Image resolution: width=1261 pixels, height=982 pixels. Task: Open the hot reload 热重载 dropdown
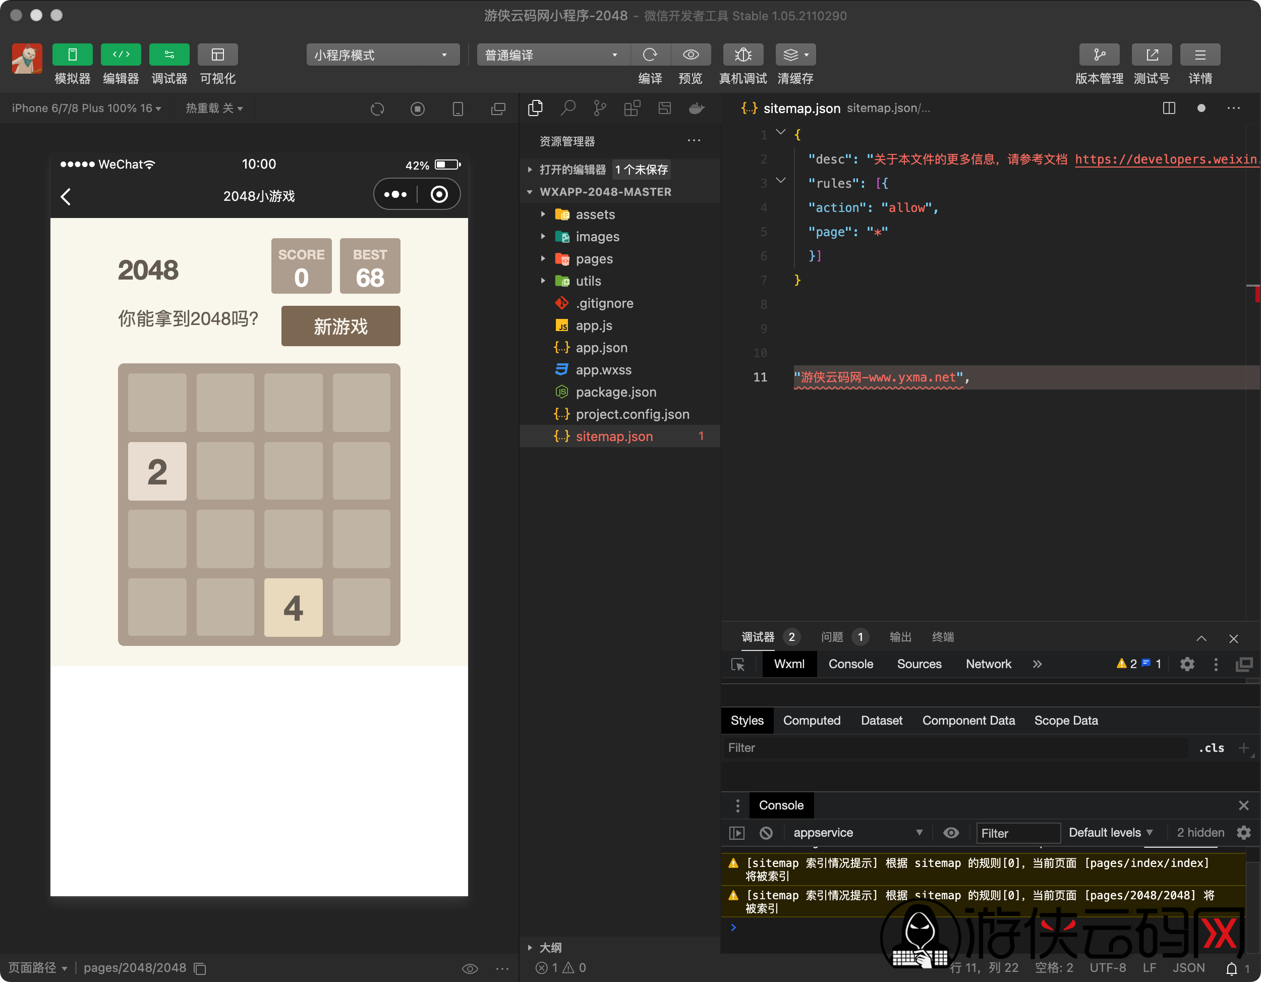[x=214, y=108]
